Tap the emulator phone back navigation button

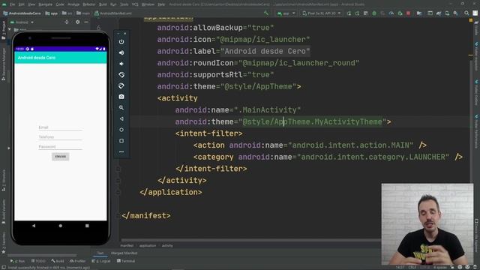point(34,226)
